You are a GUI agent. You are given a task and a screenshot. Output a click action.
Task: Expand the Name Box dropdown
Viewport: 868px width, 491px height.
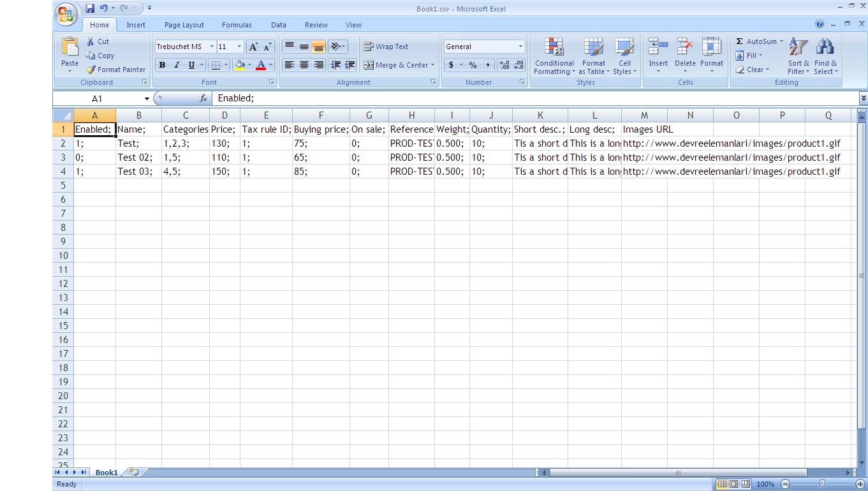146,99
